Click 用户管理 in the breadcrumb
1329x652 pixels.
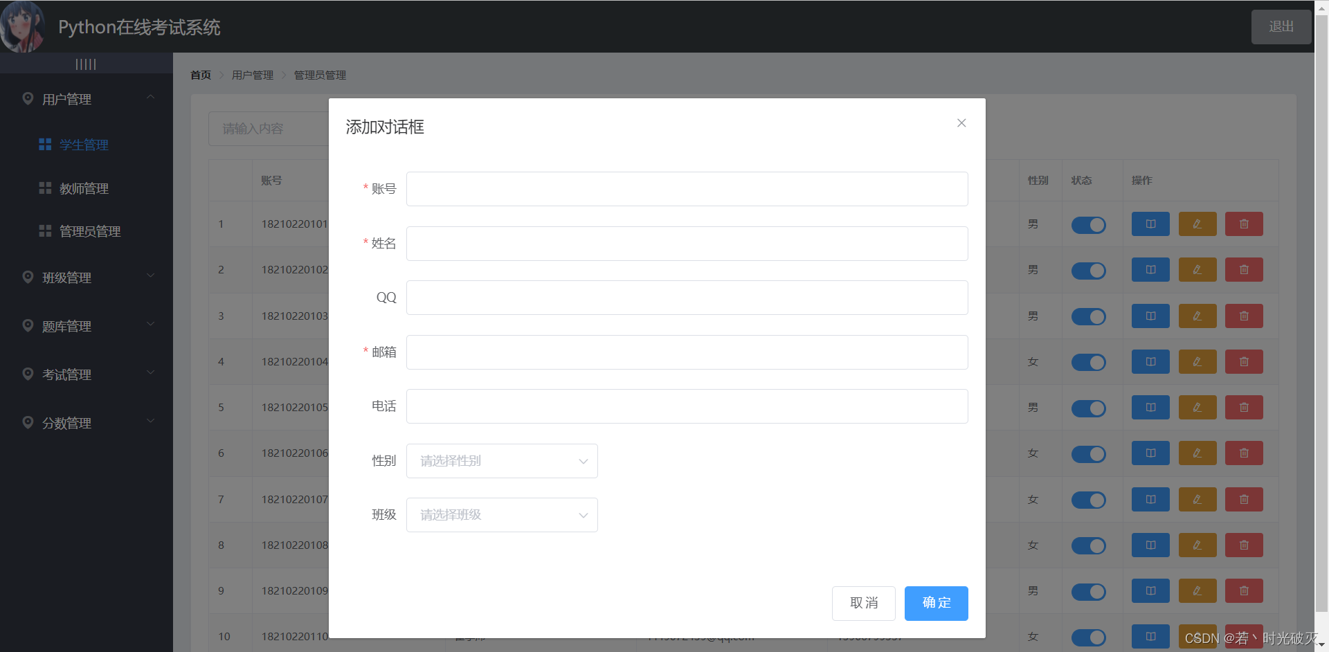point(253,75)
